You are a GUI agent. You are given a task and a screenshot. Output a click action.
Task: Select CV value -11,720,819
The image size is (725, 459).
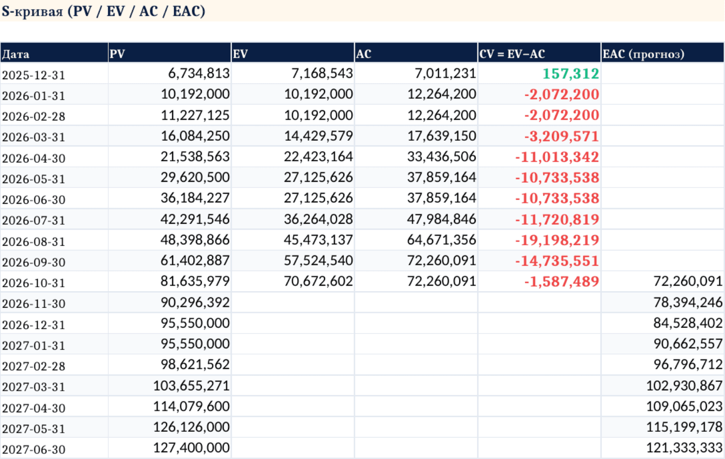click(557, 219)
